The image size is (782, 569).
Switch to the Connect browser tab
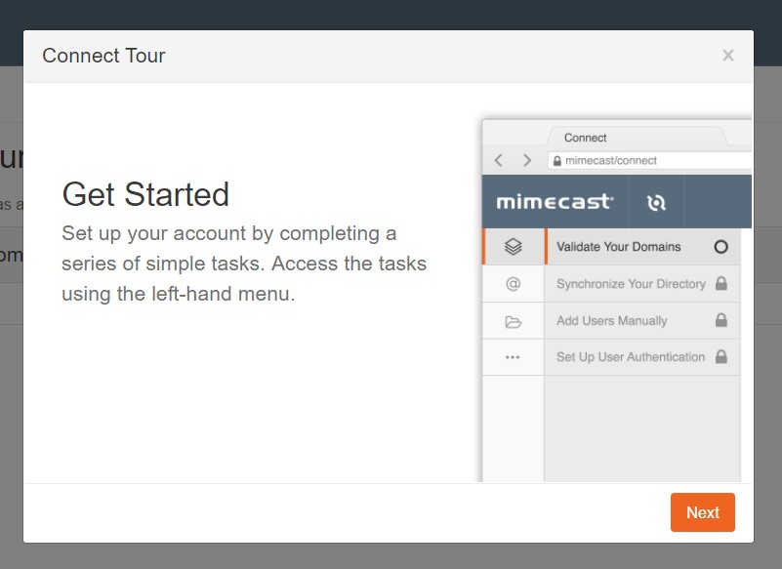(584, 138)
